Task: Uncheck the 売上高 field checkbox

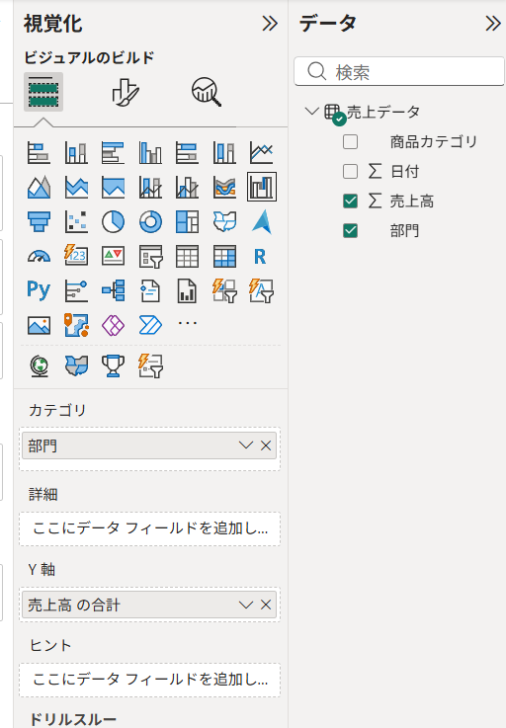Action: 350,202
